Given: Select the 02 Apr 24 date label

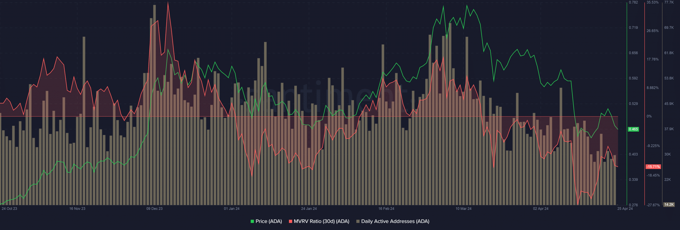Looking at the screenshot, I should pyautogui.click(x=541, y=209).
